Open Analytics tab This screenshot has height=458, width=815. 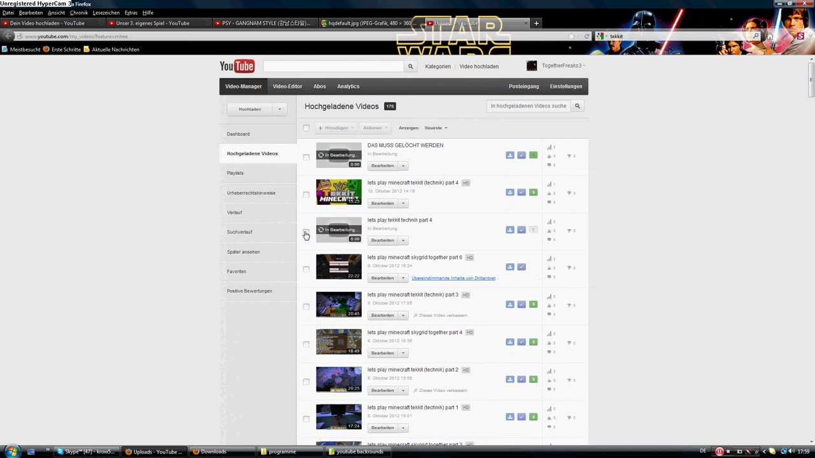coord(348,87)
